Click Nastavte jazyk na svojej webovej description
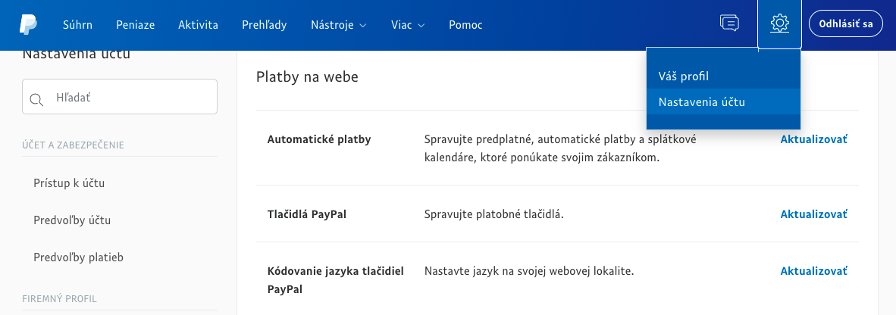This screenshot has height=315, width=896. (x=529, y=271)
